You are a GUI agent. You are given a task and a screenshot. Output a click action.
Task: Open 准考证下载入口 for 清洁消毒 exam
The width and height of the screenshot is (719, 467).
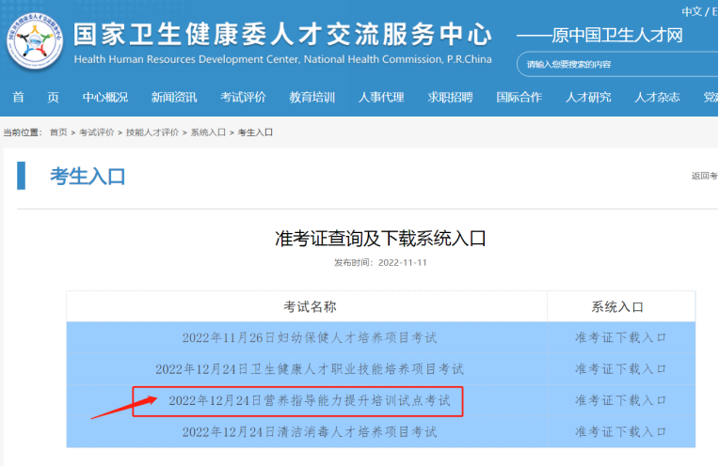[x=620, y=432]
